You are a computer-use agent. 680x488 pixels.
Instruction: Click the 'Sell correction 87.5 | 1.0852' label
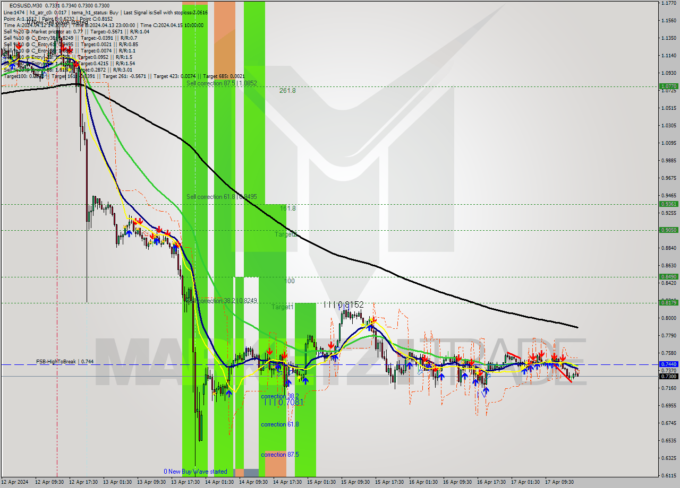click(x=222, y=83)
